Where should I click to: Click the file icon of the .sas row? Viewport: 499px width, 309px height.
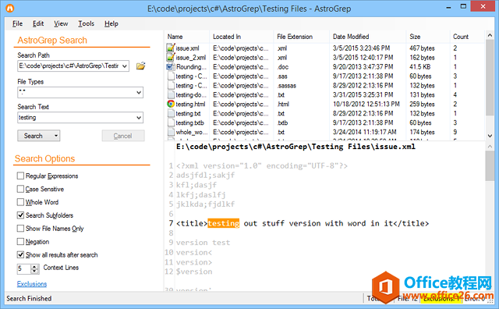pos(171,76)
